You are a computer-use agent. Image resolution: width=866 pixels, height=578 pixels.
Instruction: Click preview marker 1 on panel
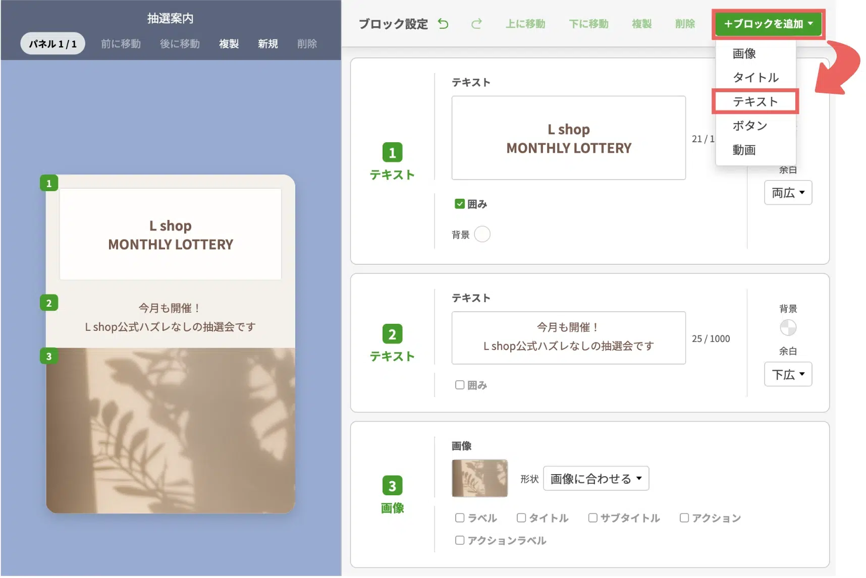[x=49, y=183]
